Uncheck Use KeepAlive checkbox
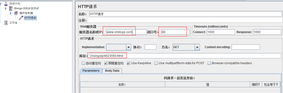Image resolution: width=283 pixels, height=93 pixels. (129, 63)
